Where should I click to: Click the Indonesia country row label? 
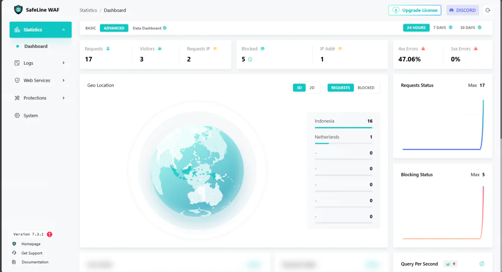point(325,121)
